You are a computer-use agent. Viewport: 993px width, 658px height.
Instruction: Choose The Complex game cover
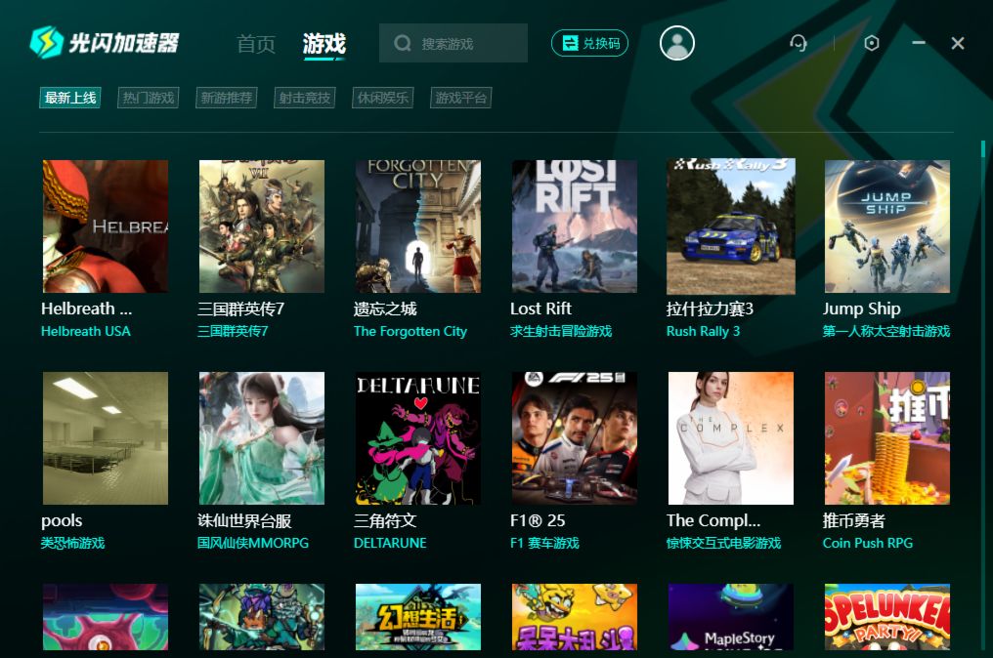point(731,438)
